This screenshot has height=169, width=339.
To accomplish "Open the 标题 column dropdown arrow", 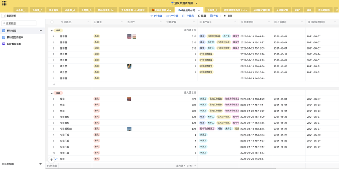I will [89, 22].
